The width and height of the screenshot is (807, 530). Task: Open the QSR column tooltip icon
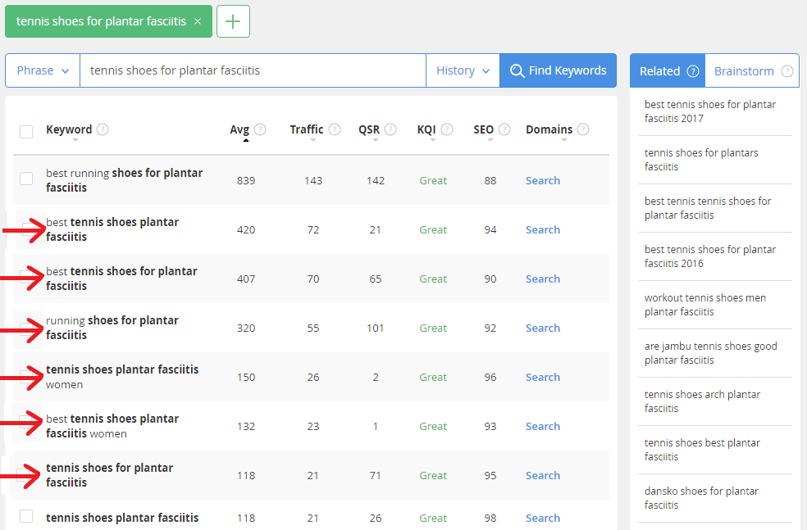pyautogui.click(x=391, y=129)
